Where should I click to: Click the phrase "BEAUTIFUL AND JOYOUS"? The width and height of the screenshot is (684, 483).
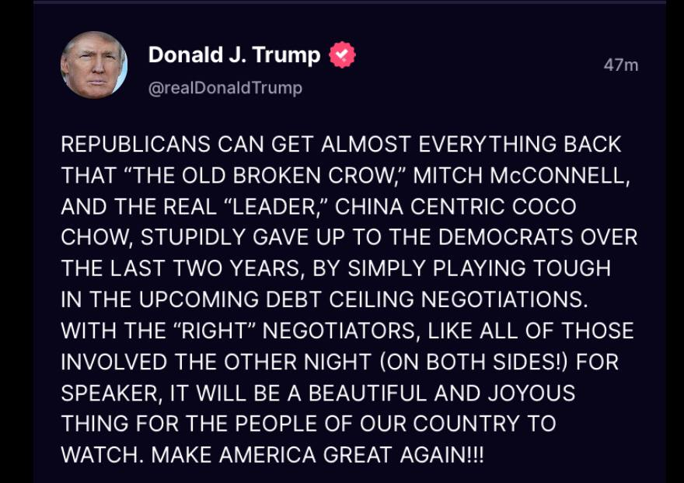[x=441, y=393]
